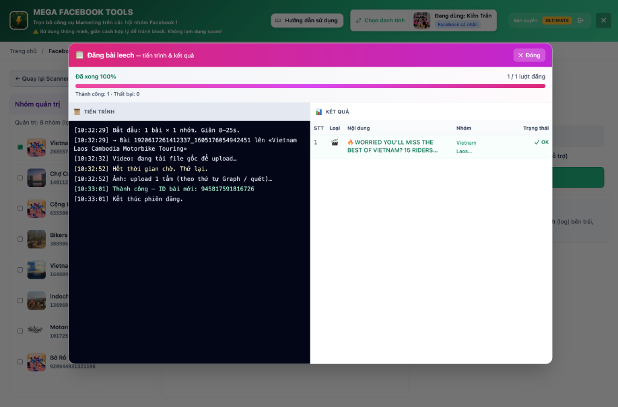Click the ULTIMATE license badge
This screenshot has height=407, width=618.
[557, 21]
